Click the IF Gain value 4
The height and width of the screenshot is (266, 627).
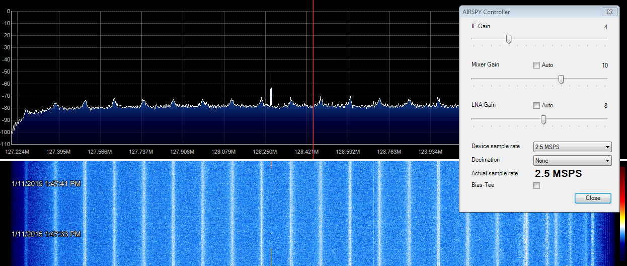click(x=606, y=27)
